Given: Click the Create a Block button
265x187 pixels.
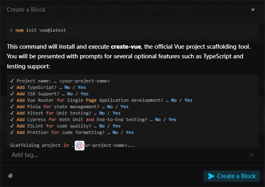Looking at the screenshot, I should coord(231,176).
